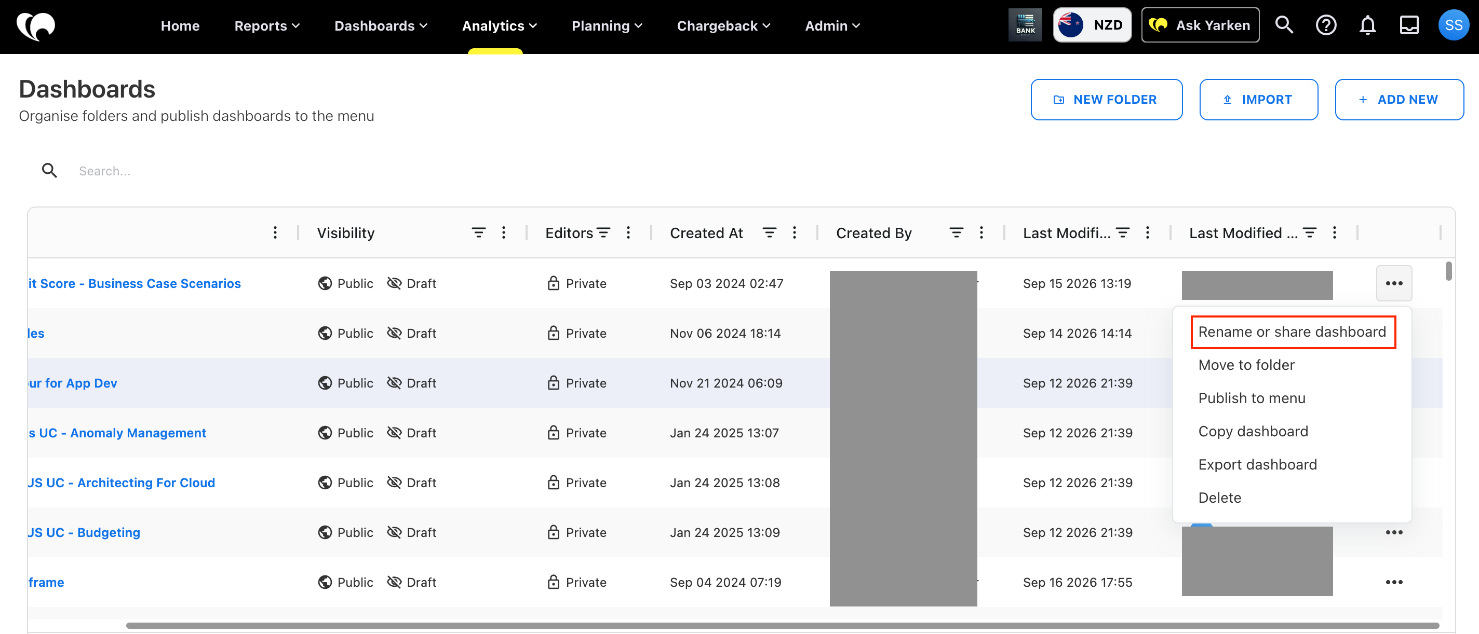
Task: Click the filter icon on Created At column
Action: (x=769, y=232)
